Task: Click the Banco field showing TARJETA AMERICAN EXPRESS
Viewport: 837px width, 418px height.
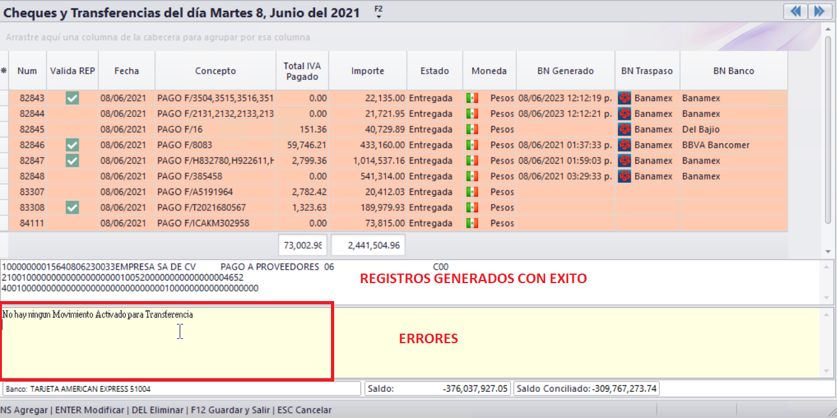Action: [x=181, y=389]
